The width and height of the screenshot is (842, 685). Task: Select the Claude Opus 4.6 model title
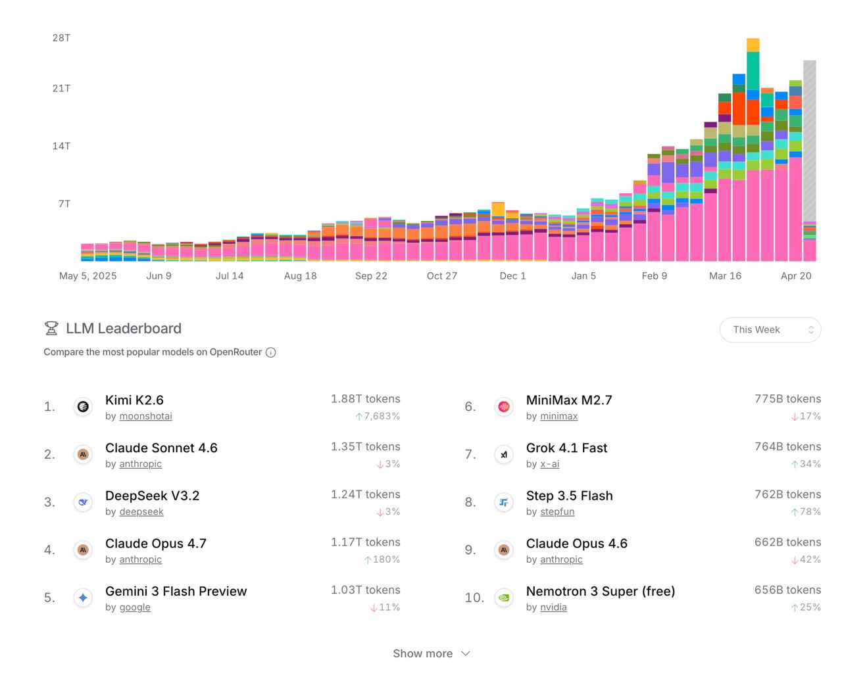(x=576, y=544)
